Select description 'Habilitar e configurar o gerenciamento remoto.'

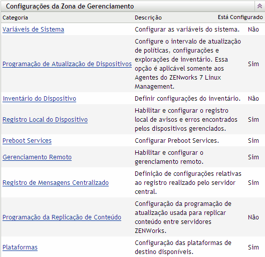pyautogui.click(x=169, y=157)
